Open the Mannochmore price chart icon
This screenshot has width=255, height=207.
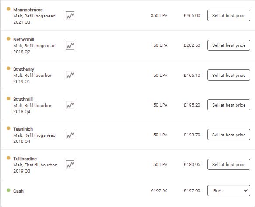pyautogui.click(x=70, y=16)
